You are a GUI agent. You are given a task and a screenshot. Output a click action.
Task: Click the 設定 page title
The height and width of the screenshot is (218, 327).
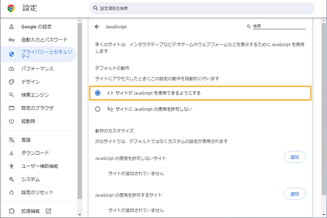[30, 8]
